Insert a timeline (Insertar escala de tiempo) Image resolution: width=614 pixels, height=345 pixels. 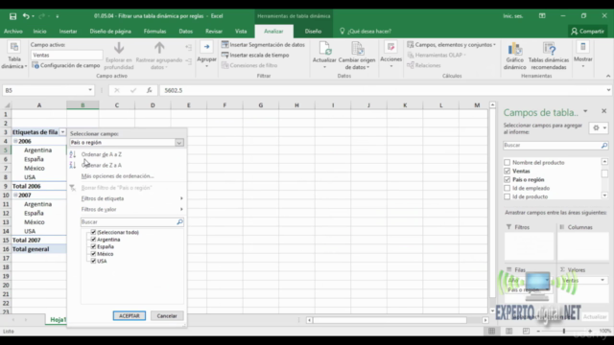point(255,56)
